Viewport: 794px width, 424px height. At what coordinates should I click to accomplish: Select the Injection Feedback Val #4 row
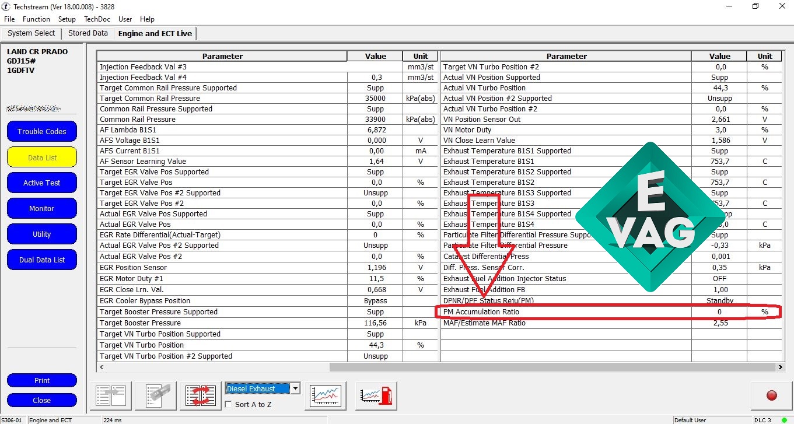[x=268, y=78]
